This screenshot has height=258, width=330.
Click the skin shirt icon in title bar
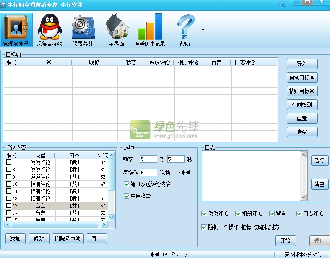click(282, 5)
